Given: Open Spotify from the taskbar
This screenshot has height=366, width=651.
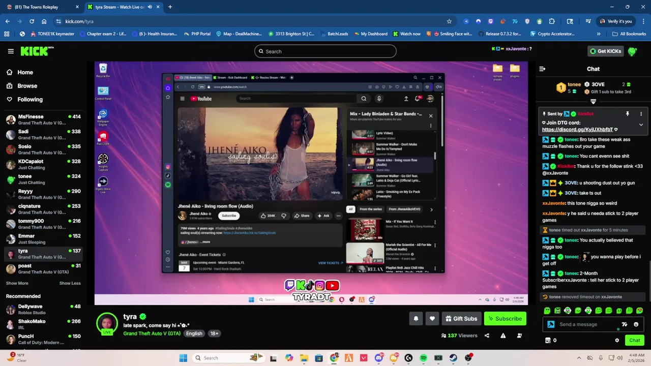Looking at the screenshot, I should (423, 358).
